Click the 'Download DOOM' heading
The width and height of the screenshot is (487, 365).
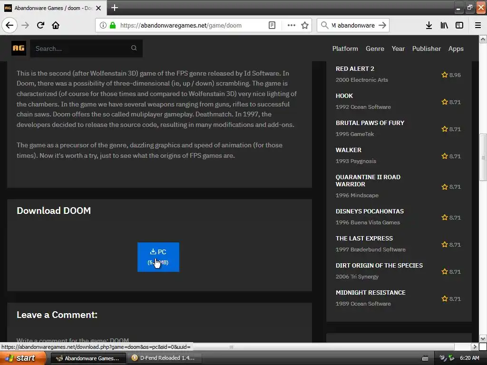point(54,211)
